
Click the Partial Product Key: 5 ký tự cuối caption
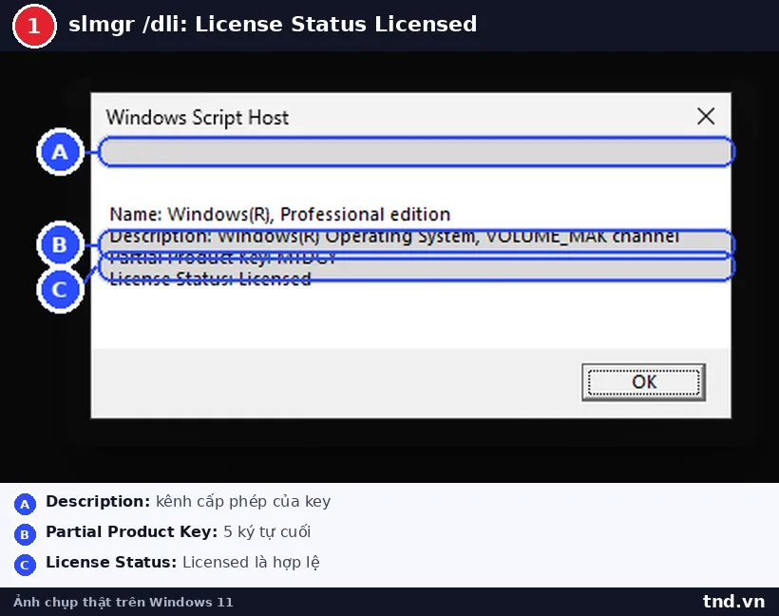click(178, 532)
